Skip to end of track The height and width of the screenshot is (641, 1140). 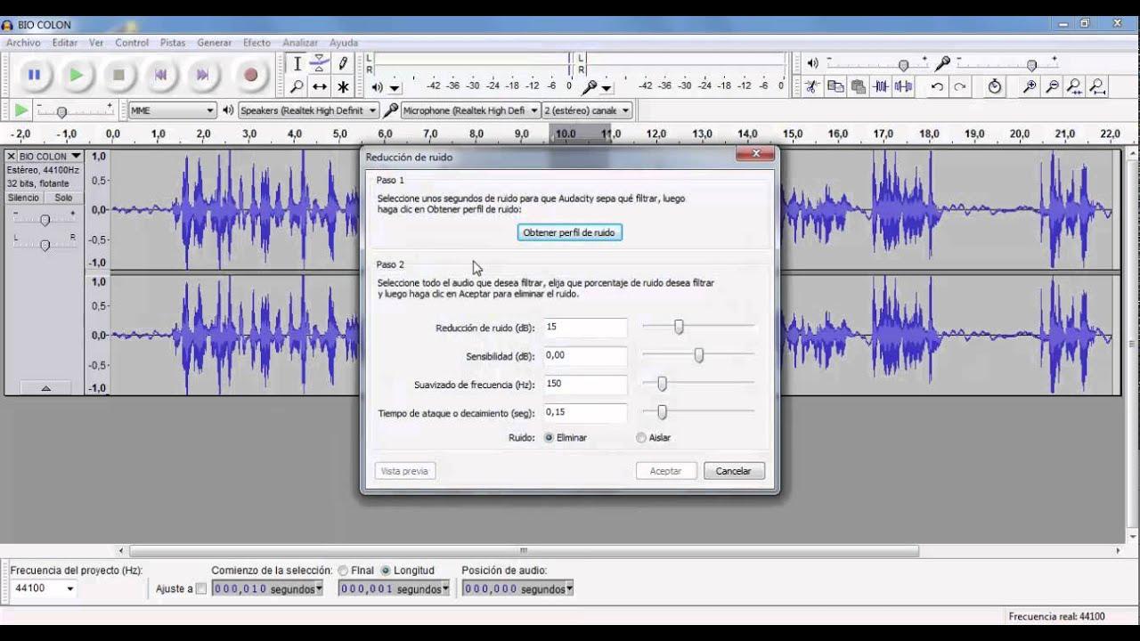pos(202,76)
